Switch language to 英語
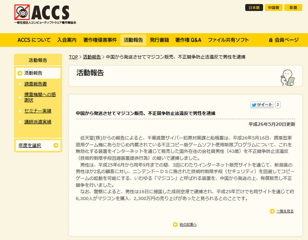The image size is (308, 240). click(x=293, y=8)
